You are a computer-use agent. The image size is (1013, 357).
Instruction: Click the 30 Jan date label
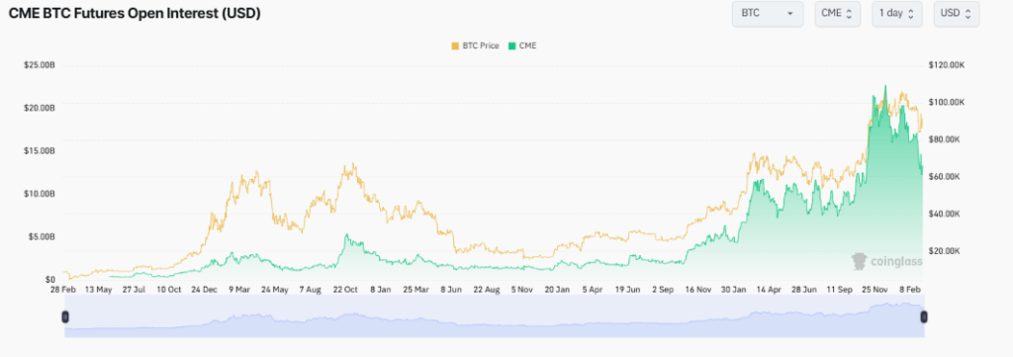tap(732, 290)
